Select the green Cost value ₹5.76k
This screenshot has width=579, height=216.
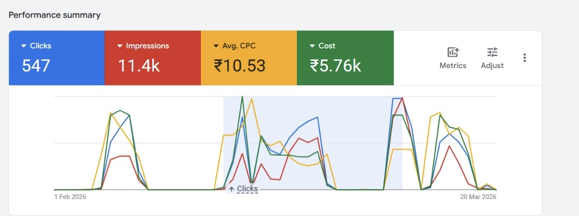[x=335, y=65]
